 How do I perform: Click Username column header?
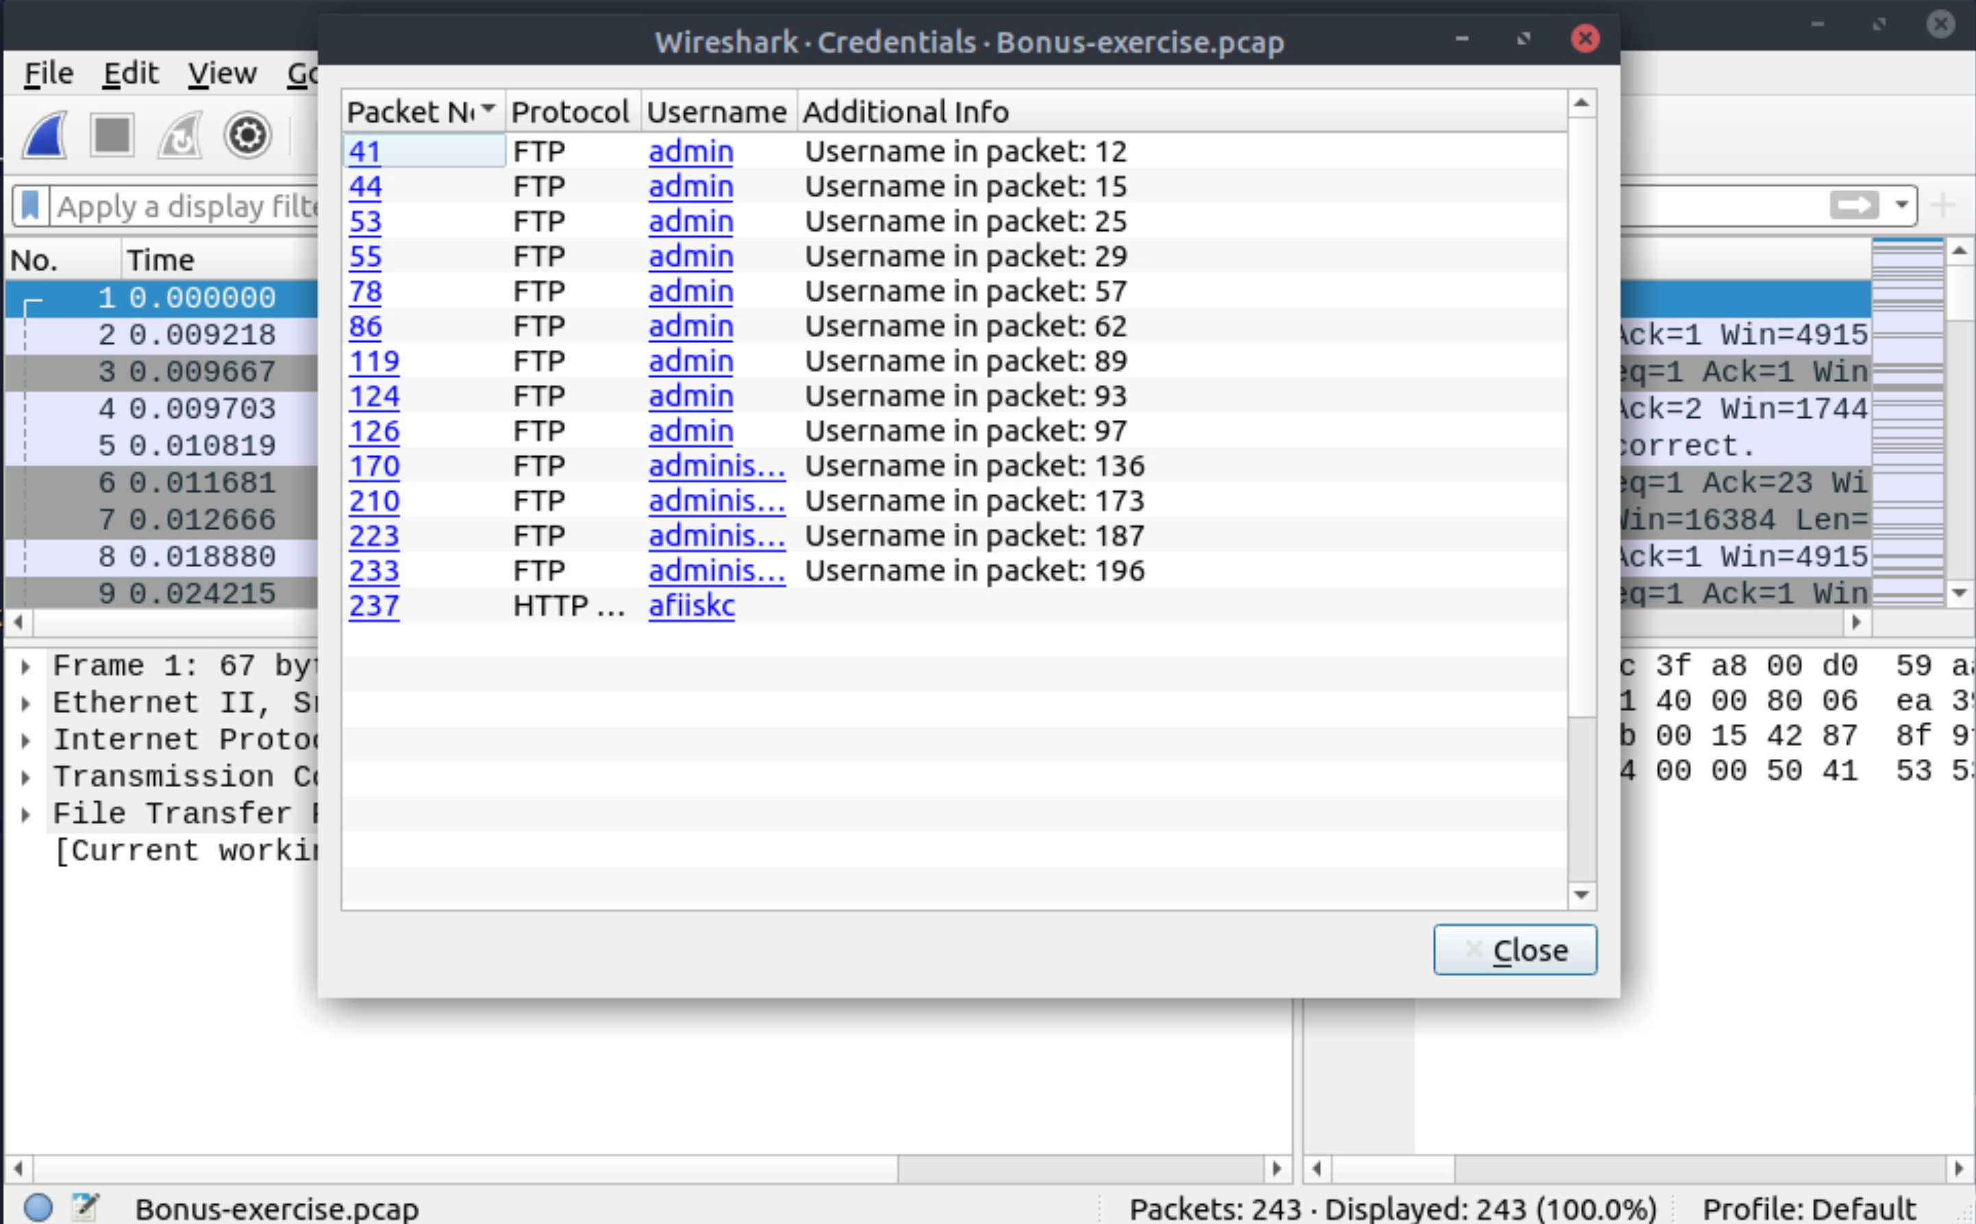[719, 111]
